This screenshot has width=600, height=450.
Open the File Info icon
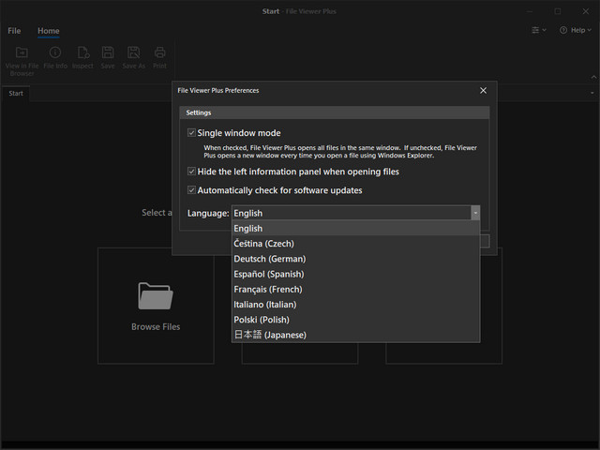point(55,52)
